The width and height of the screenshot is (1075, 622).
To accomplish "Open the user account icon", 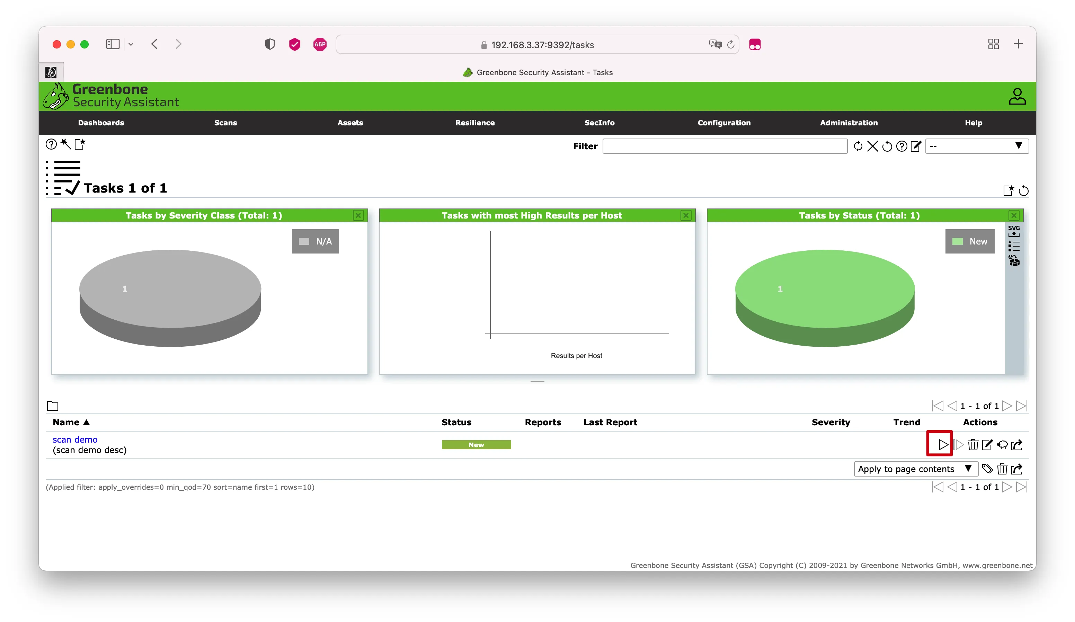I will (1017, 96).
